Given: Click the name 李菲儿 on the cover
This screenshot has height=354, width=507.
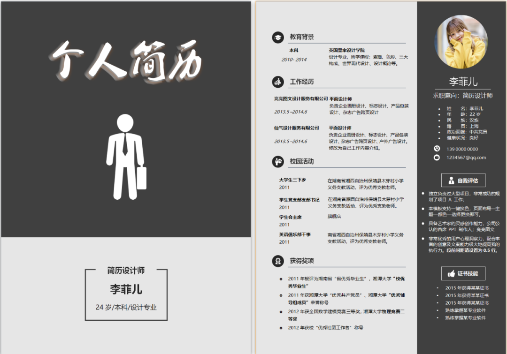Looking at the screenshot, I should (126, 289).
